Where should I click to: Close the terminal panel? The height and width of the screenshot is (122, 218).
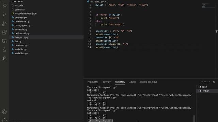click(214, 82)
